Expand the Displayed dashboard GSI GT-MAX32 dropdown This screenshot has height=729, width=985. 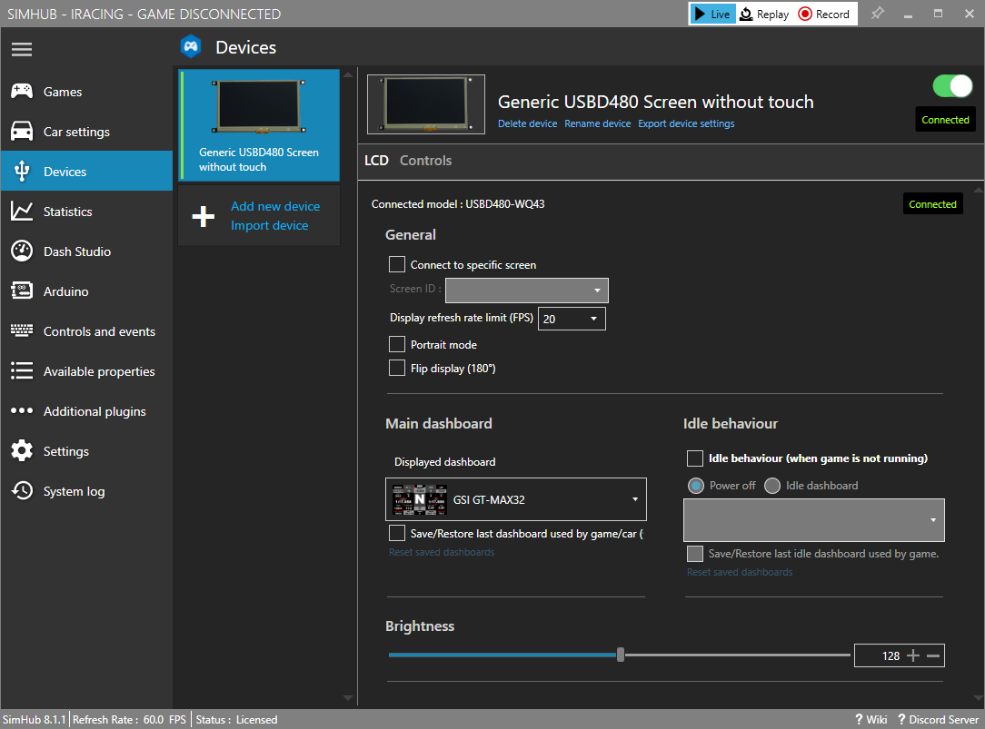click(x=516, y=499)
